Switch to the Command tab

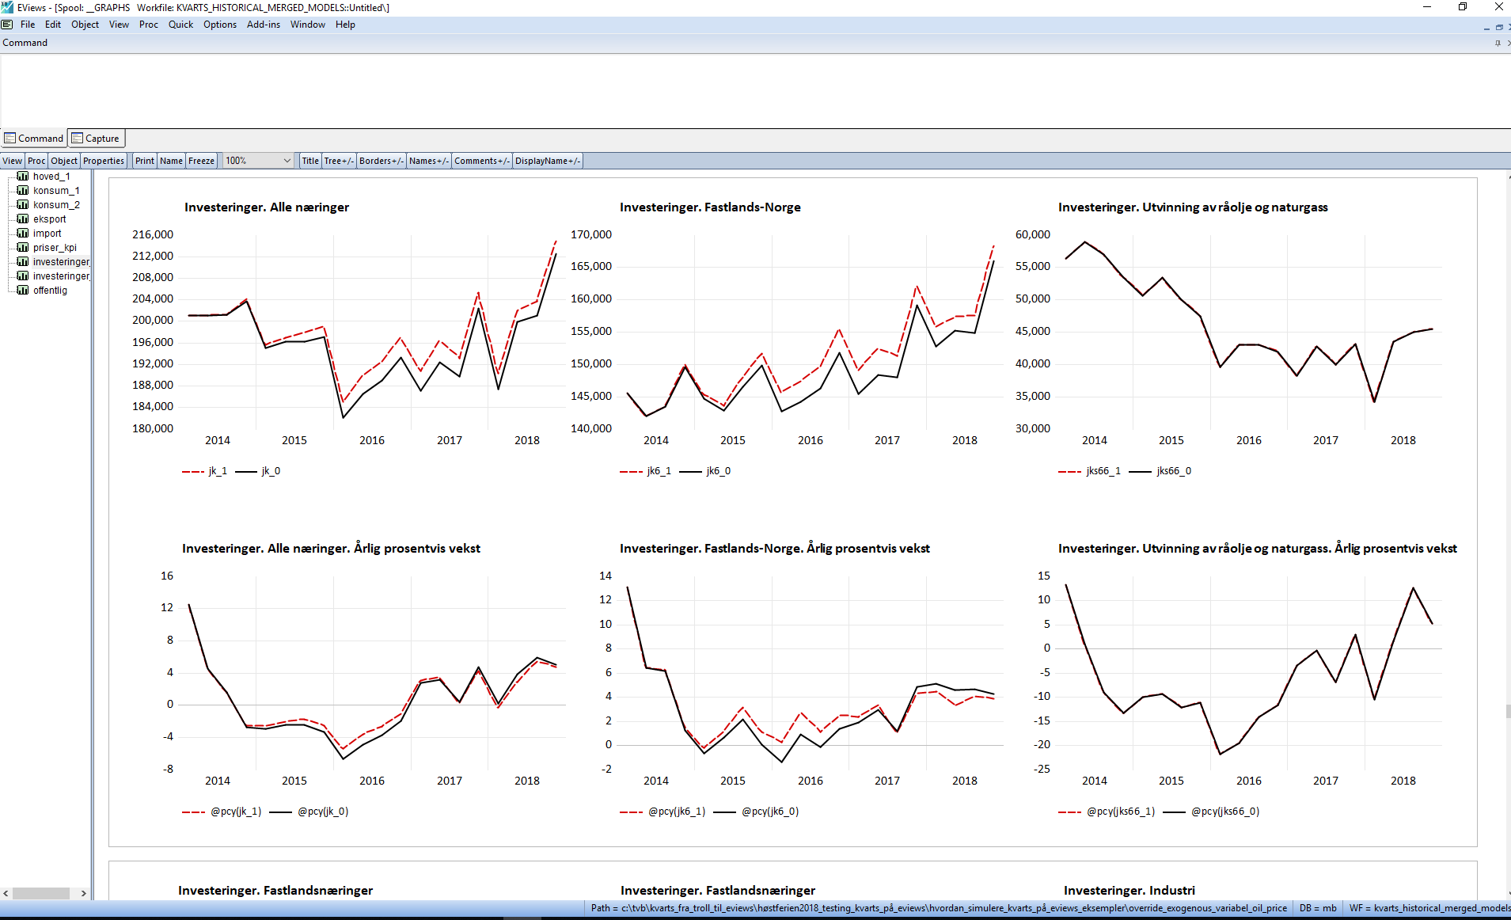click(33, 139)
